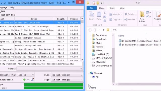Click the Explorer horizontal scrollbar

click(140, 84)
